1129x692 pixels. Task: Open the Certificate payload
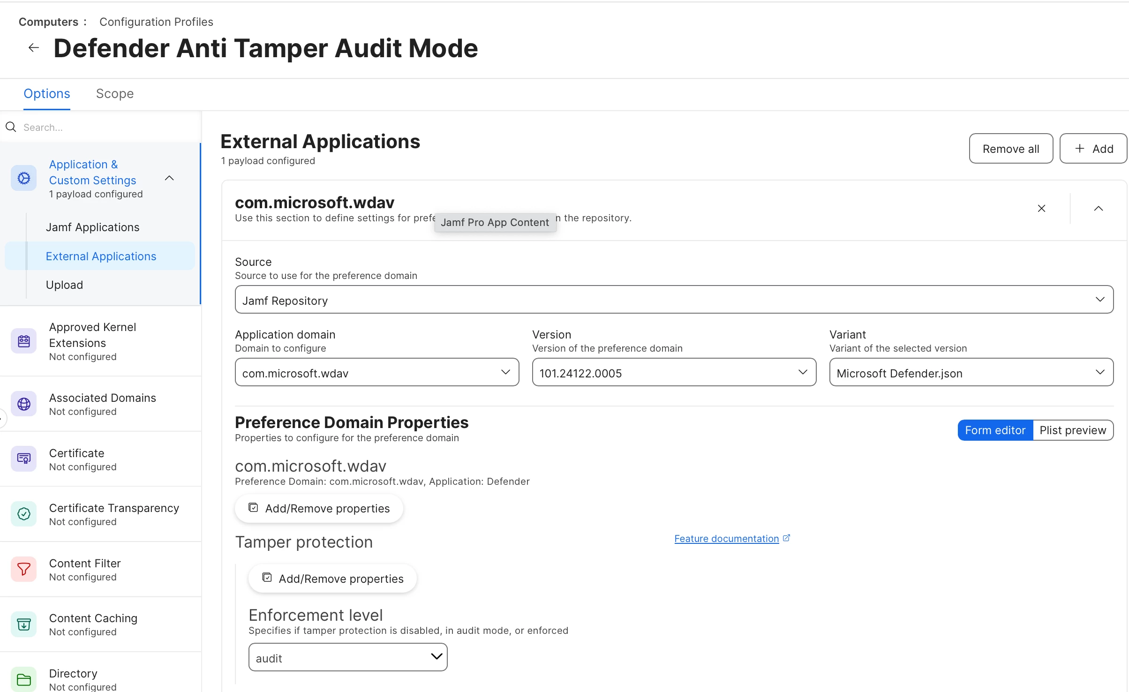coord(101,459)
